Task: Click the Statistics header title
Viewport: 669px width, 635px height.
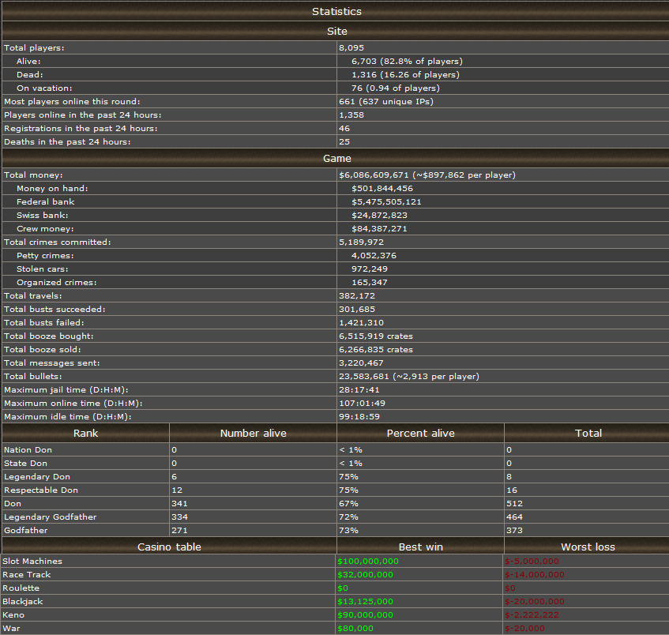Action: click(336, 12)
